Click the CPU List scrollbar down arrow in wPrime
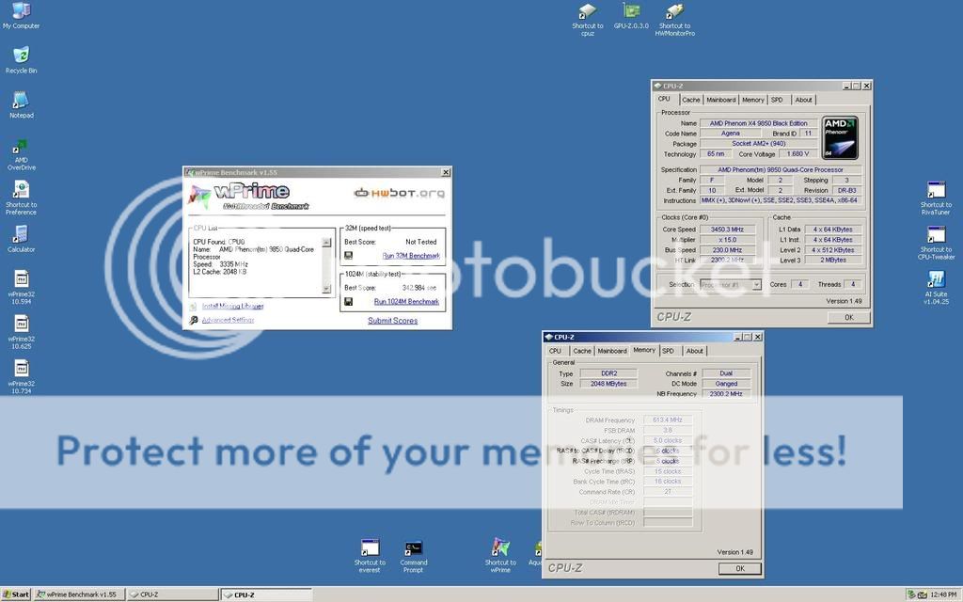This screenshot has height=602, width=963. tap(326, 289)
